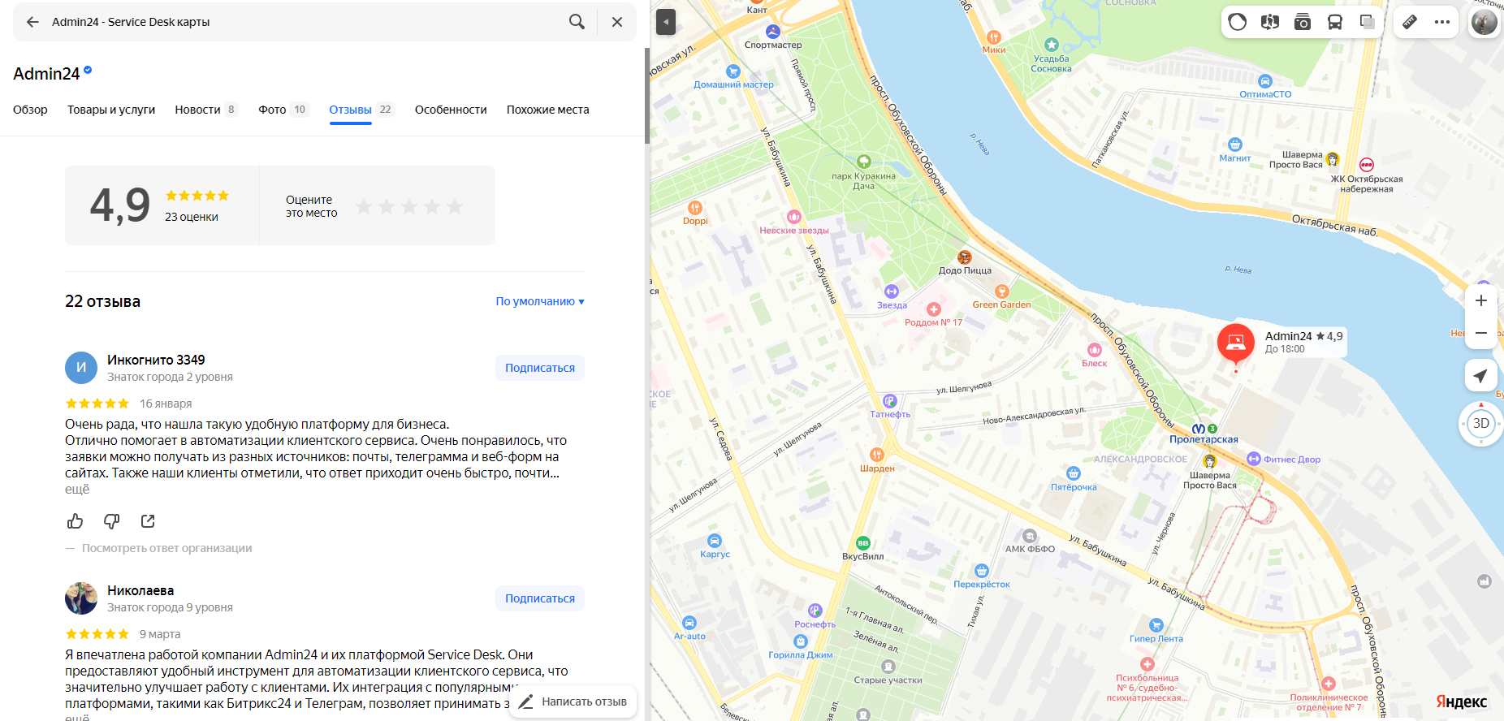Click the red Admin24 map pin

(x=1236, y=342)
